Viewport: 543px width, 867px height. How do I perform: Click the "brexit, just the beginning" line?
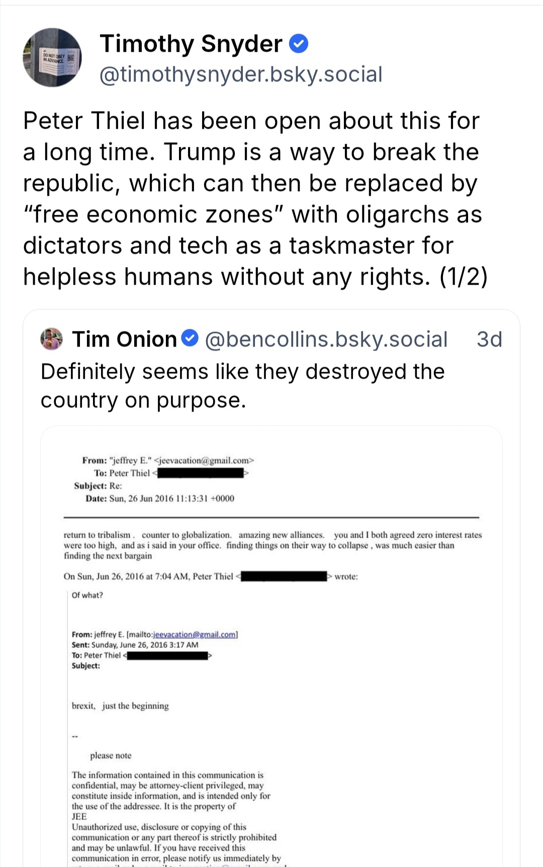pos(120,706)
